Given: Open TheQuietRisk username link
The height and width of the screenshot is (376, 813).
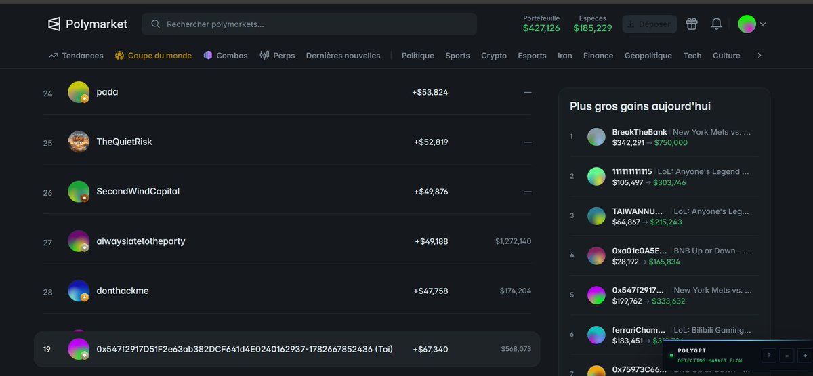Looking at the screenshot, I should [x=124, y=142].
